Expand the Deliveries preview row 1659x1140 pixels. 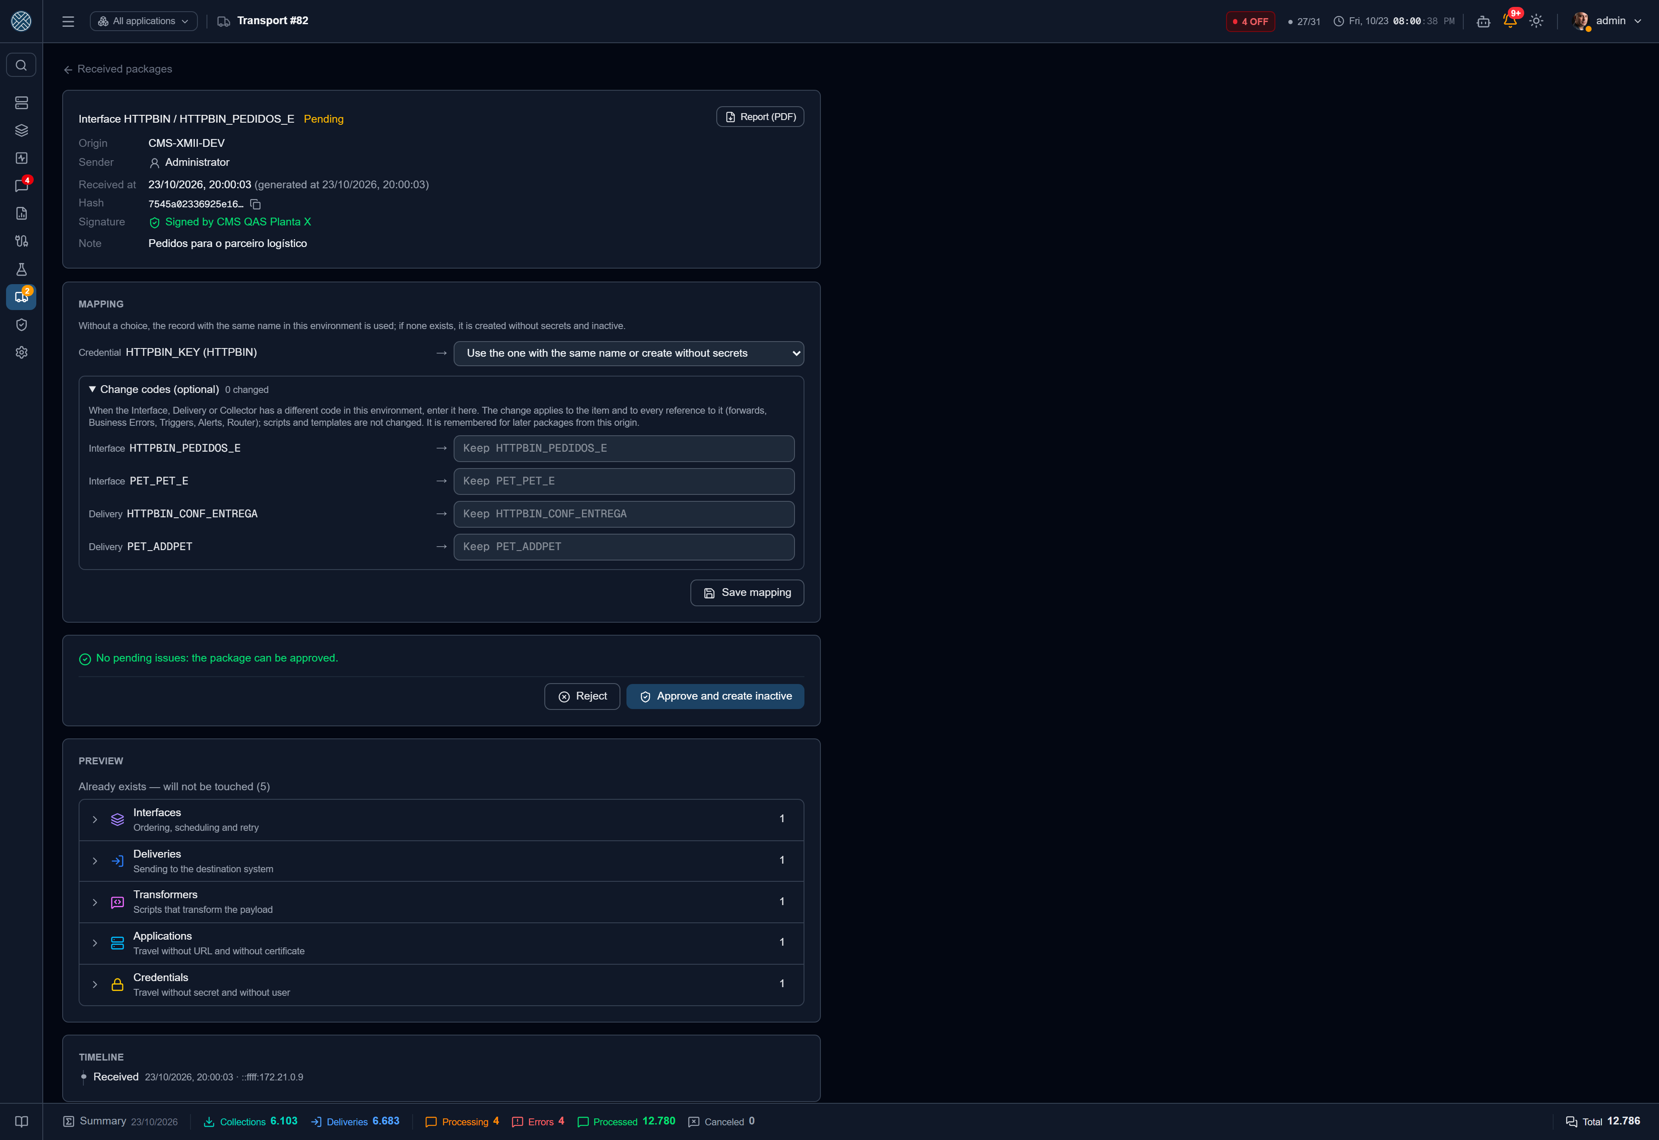[x=441, y=861]
